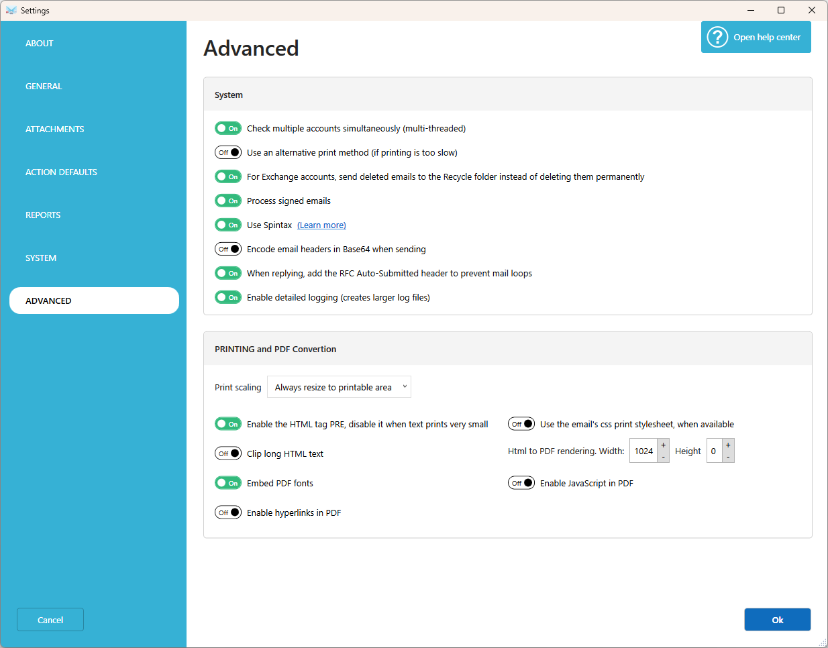Click the Settings app icon in title bar
This screenshot has height=648, width=828.
coord(11,10)
